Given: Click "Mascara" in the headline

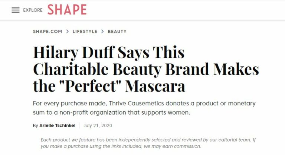Looking at the screenshot, I should coord(155,86).
